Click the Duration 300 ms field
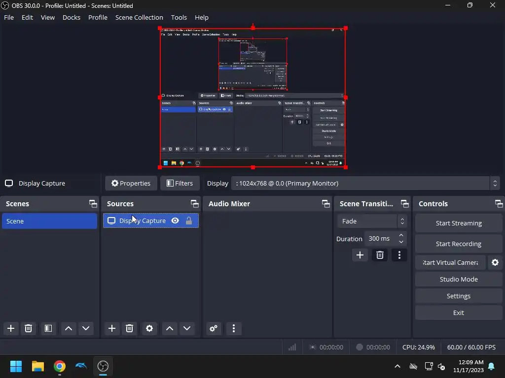 386,239
